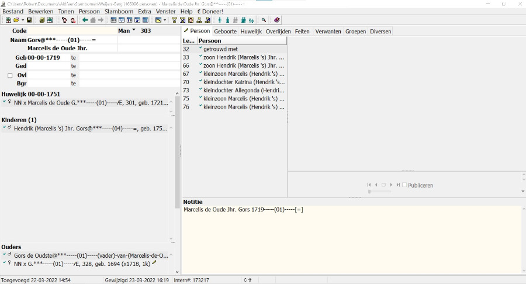The height and width of the screenshot is (284, 526).
Task: Select child Hendrik (Marcelis 's) in Kinderen list
Action: tap(88, 129)
